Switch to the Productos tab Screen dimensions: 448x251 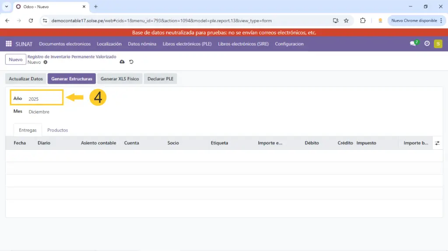(x=57, y=130)
